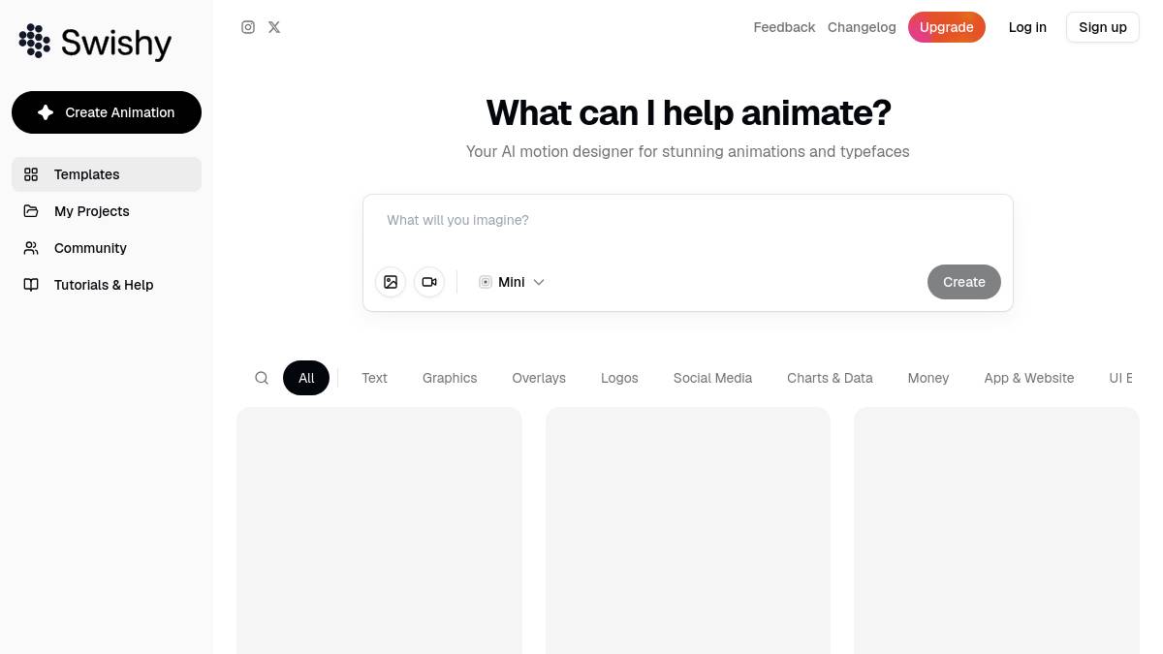Click the Swishy logo
Screen dimensions: 1163x654
[95, 42]
